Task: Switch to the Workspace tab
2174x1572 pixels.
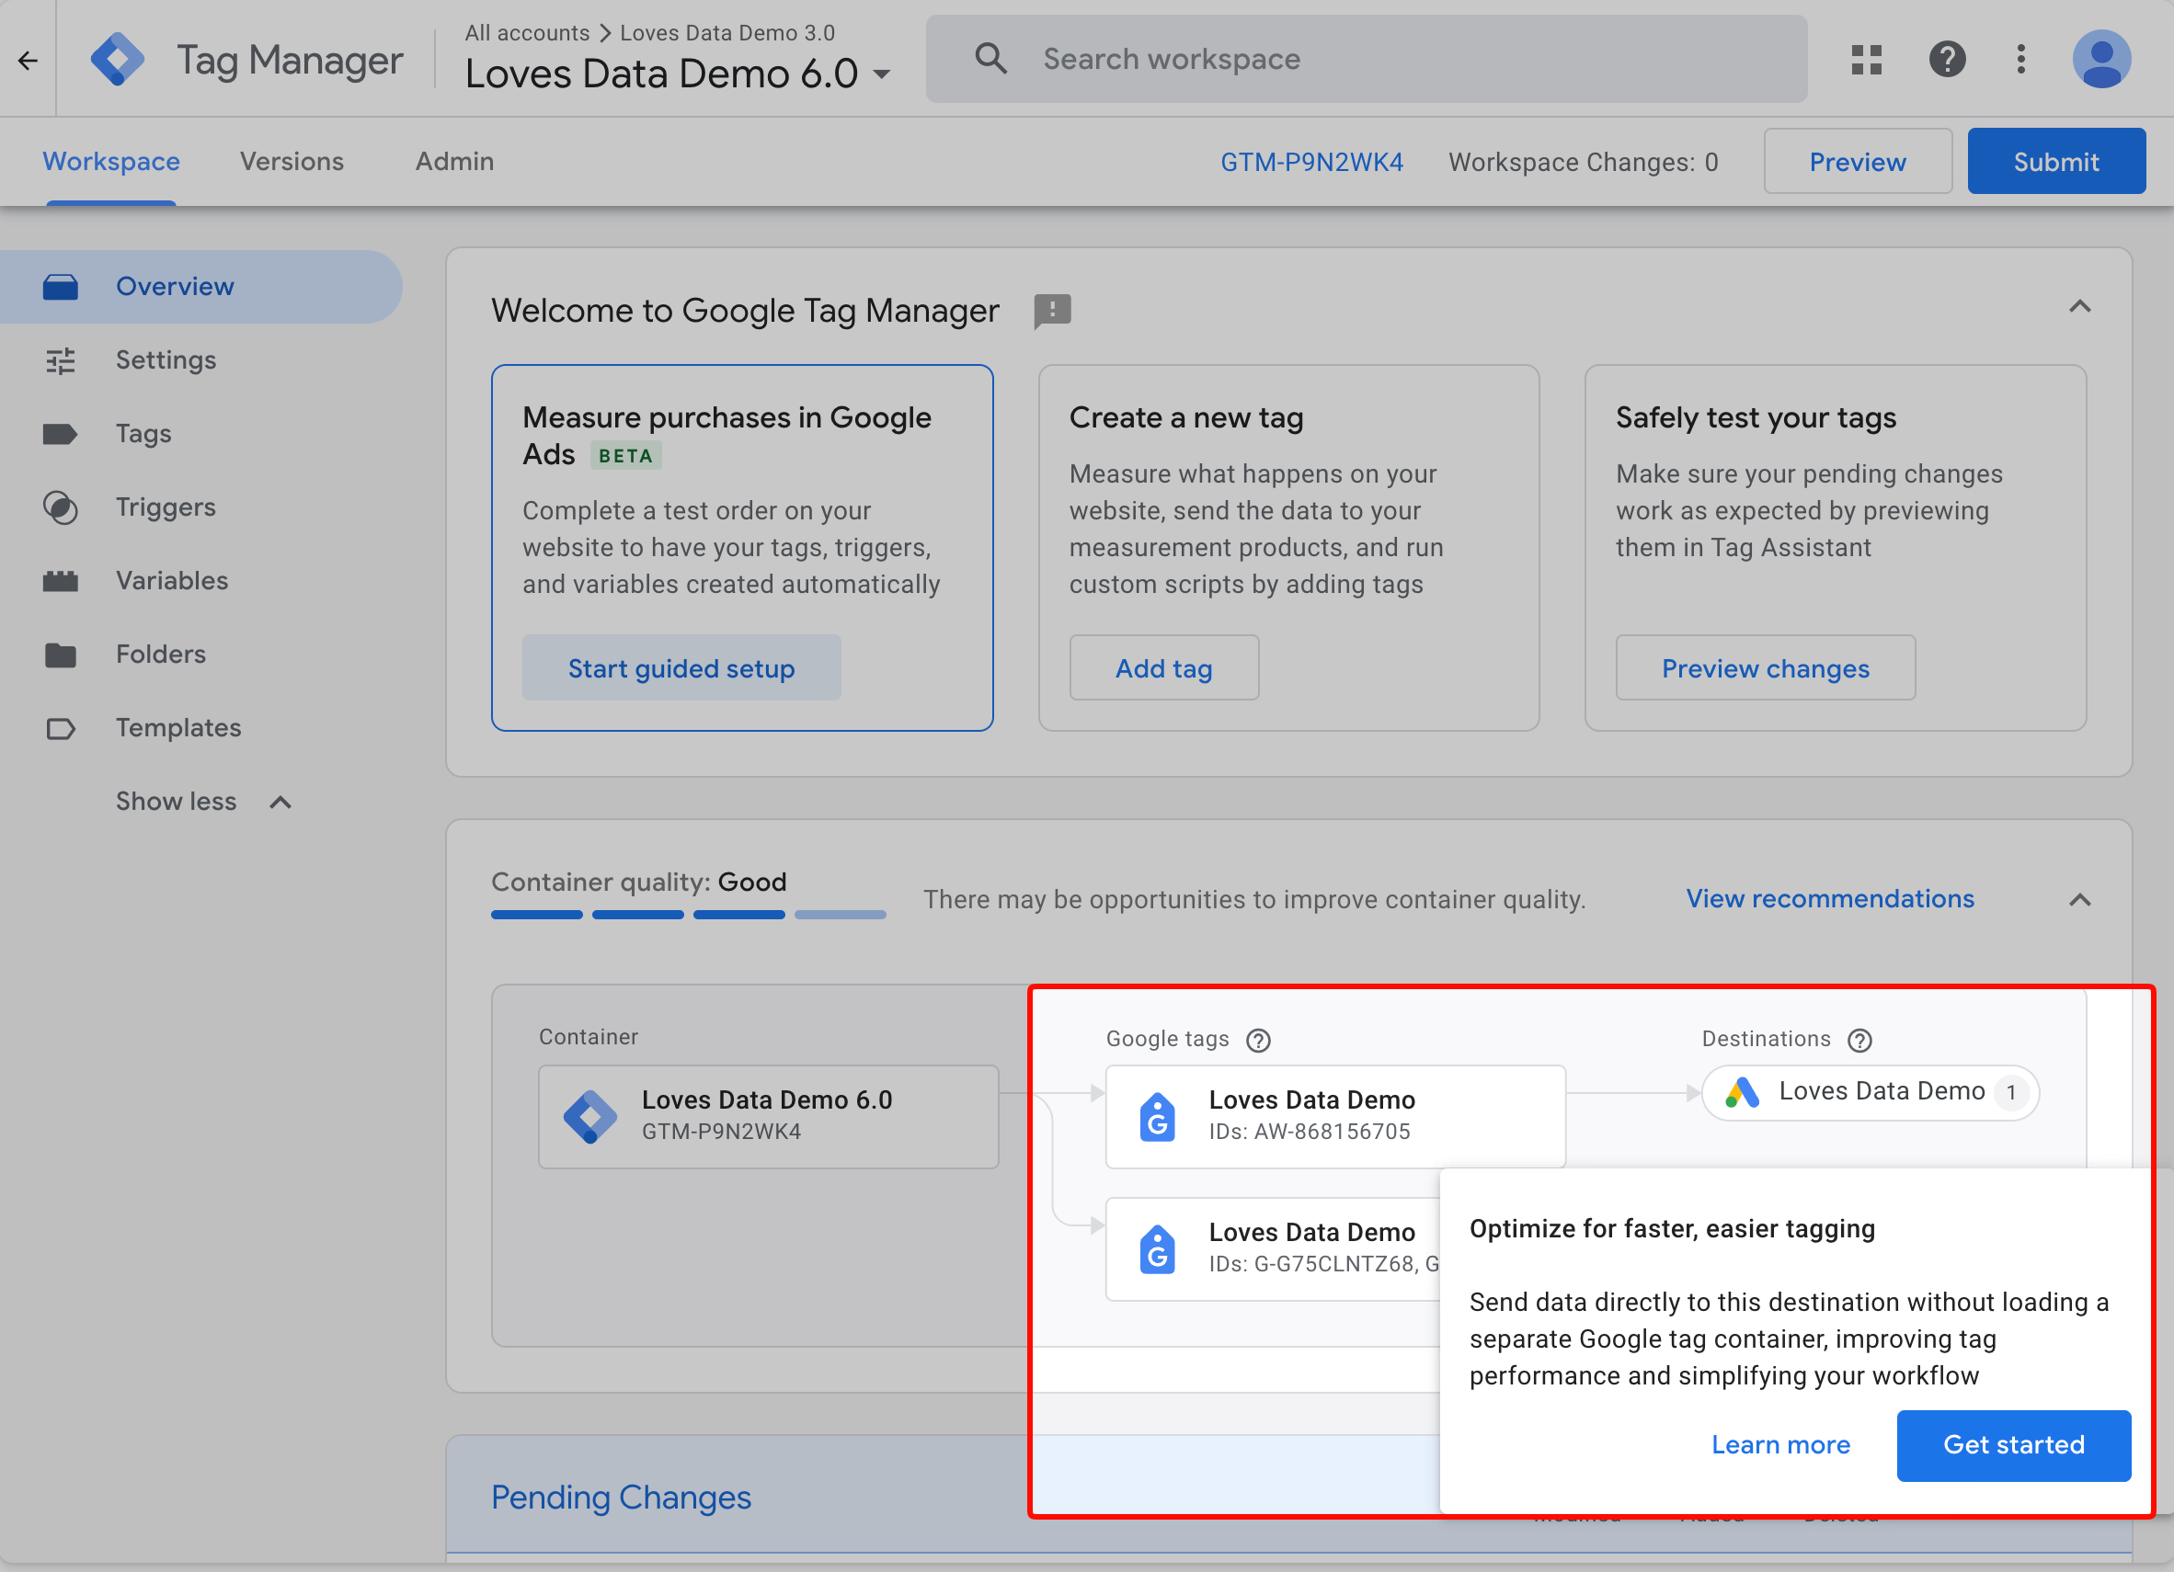Action: coord(111,161)
